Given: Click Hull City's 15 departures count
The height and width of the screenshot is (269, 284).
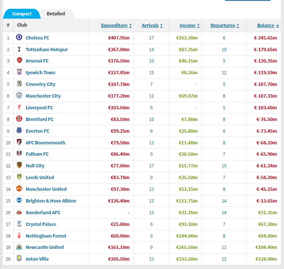Looking at the screenshot, I should (x=224, y=166).
